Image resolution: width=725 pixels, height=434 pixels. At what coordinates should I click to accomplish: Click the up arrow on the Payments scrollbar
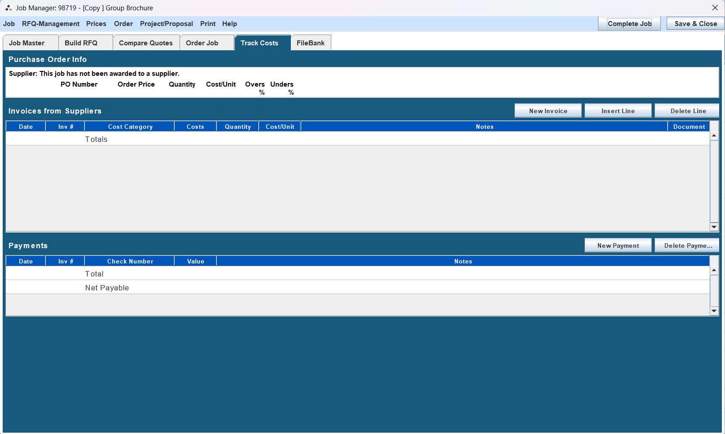[x=714, y=270]
